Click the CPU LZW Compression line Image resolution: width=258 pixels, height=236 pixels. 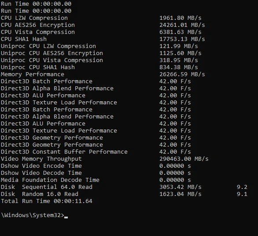coord(34,18)
